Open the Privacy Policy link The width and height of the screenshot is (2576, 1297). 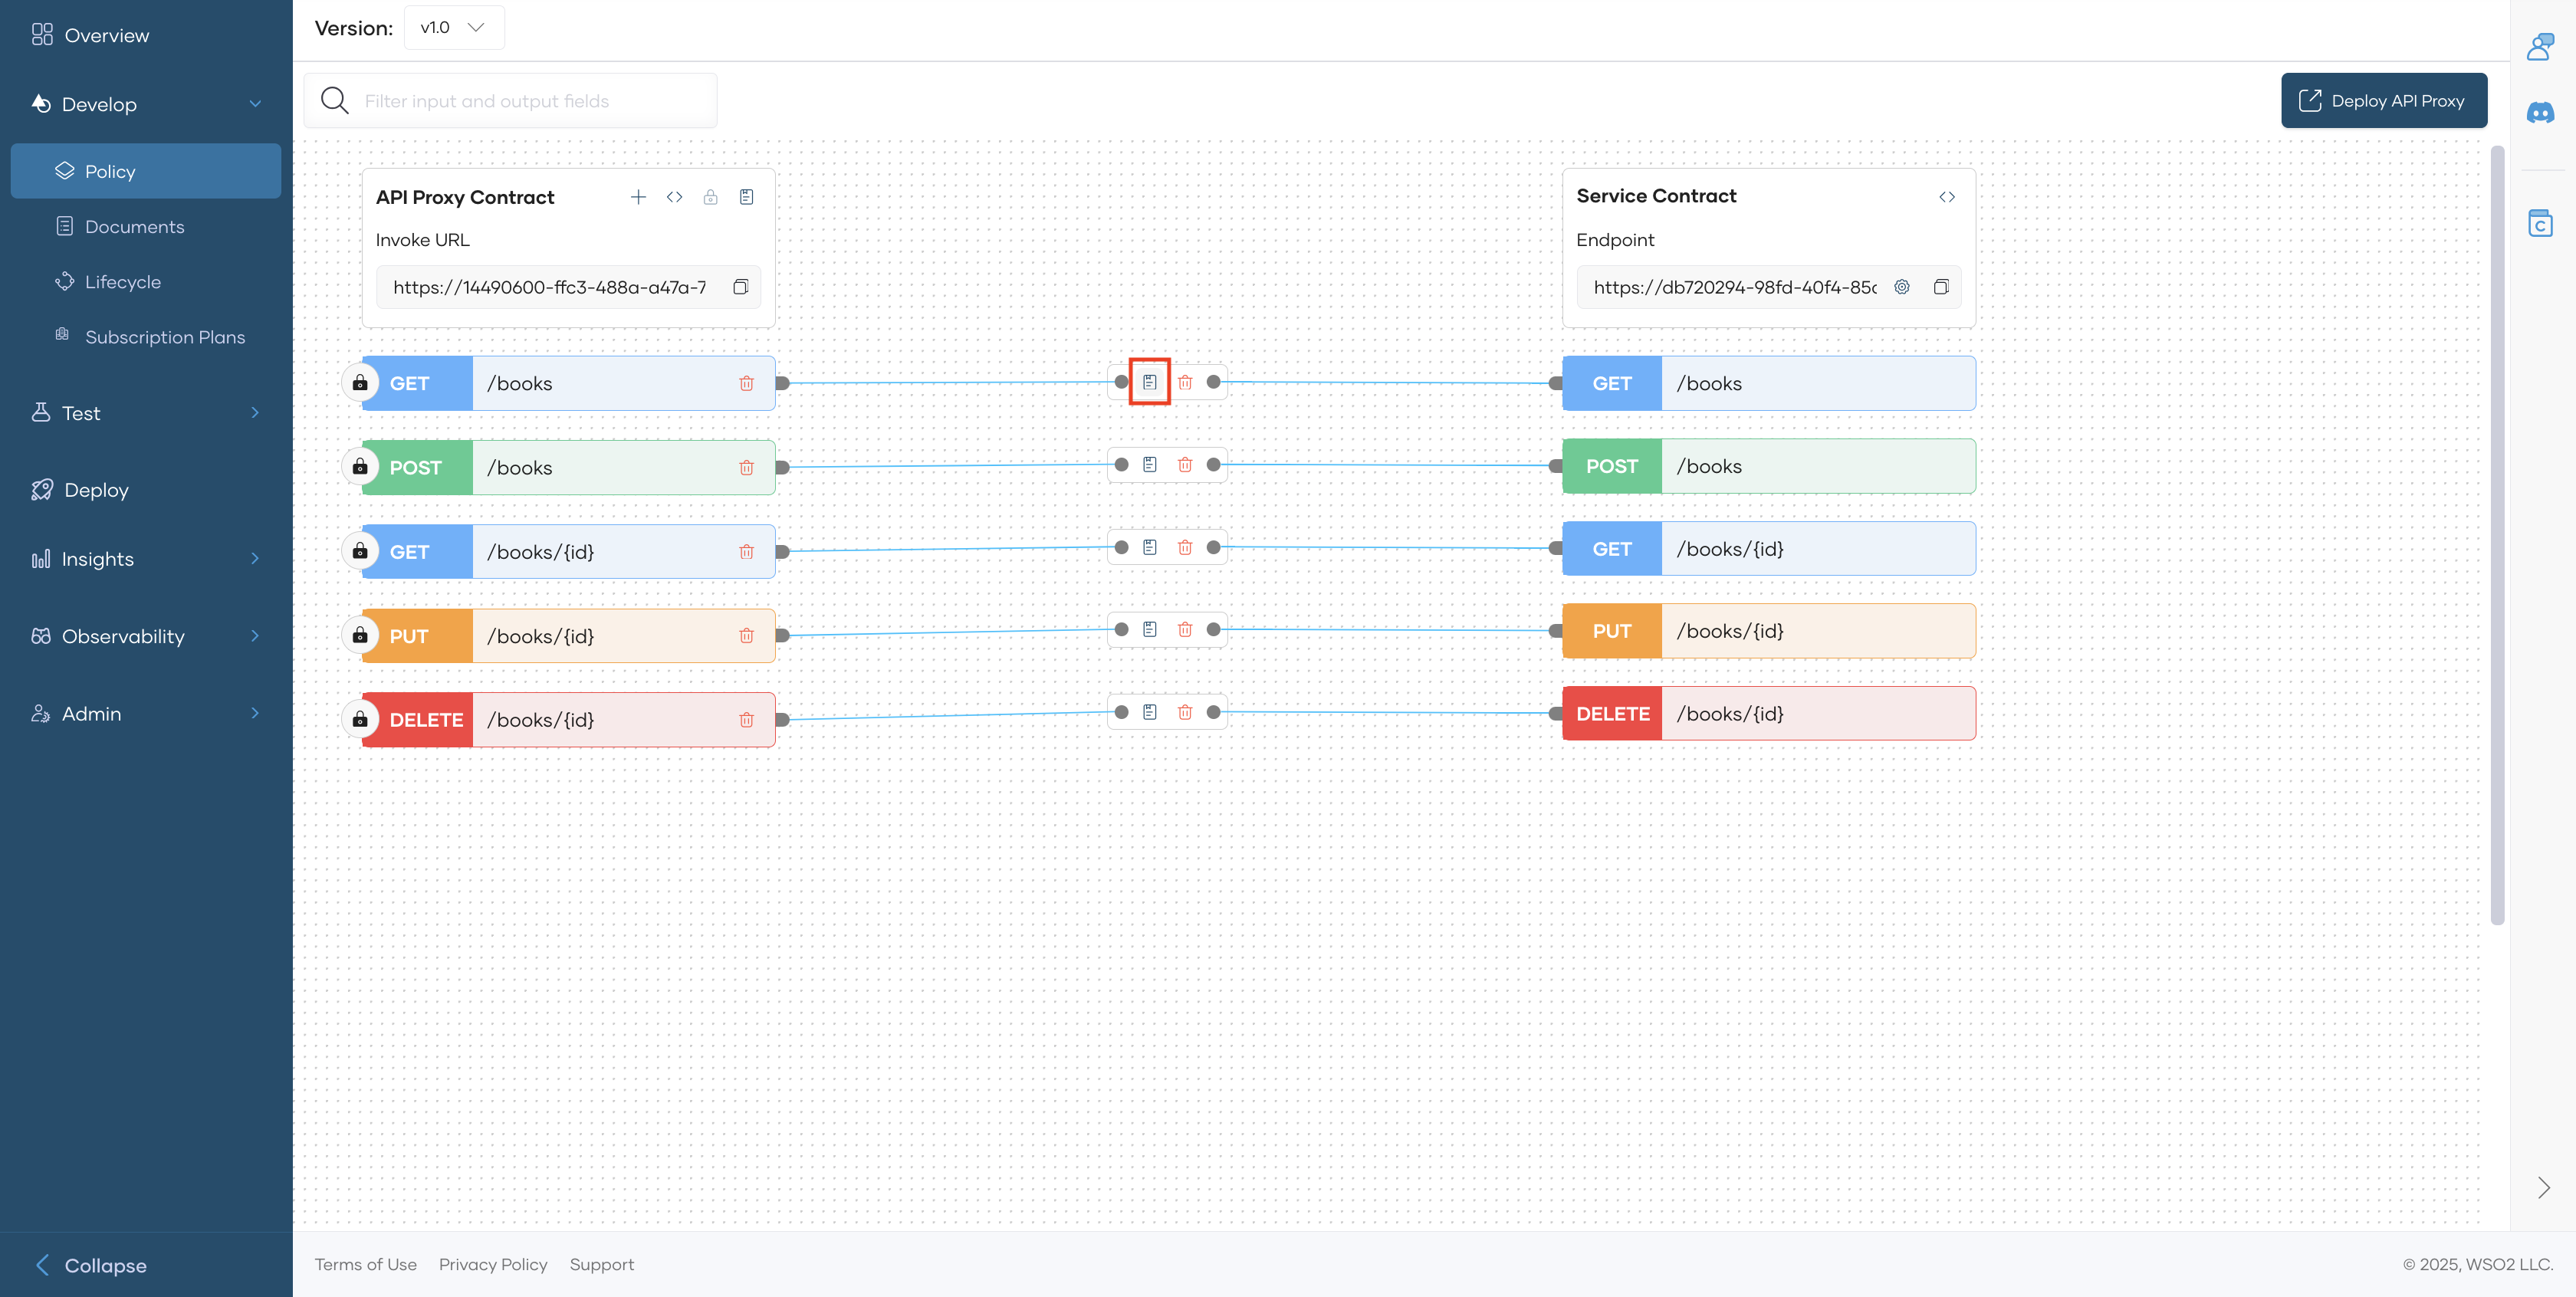(x=493, y=1264)
